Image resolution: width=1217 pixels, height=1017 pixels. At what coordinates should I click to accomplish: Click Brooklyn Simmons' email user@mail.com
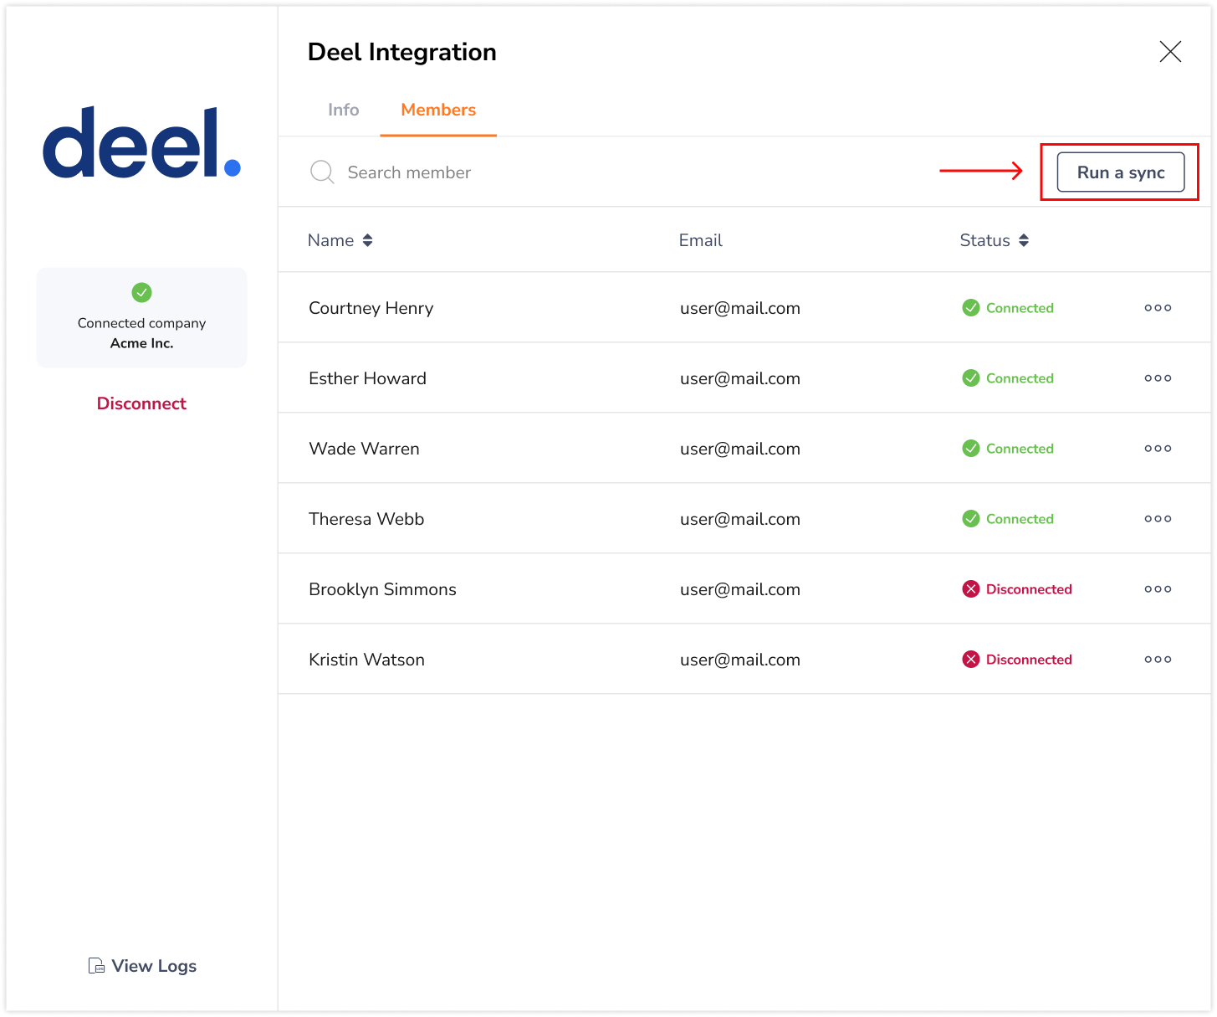pyautogui.click(x=740, y=589)
